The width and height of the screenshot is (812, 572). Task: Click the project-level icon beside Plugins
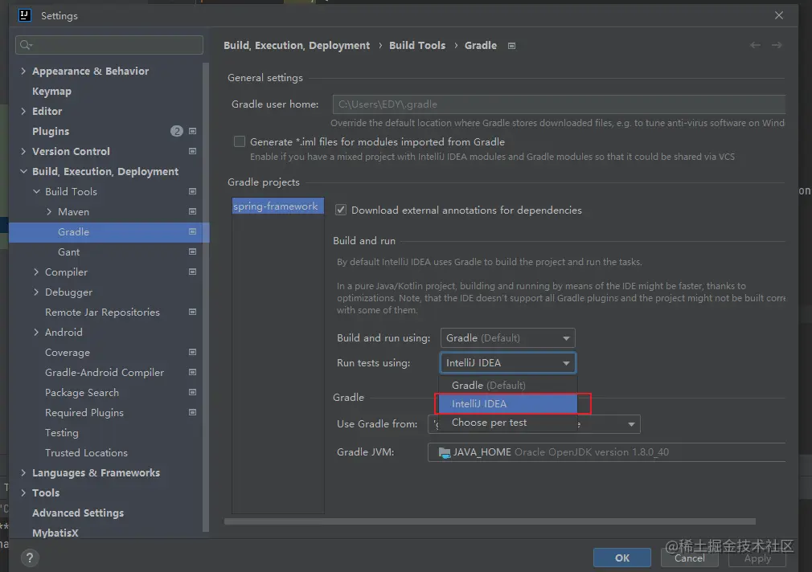tap(193, 131)
